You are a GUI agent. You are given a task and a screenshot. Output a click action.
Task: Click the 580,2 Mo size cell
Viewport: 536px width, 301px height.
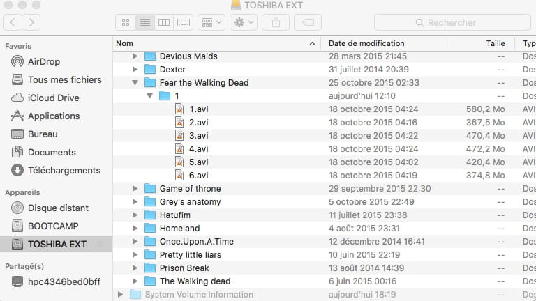coord(485,109)
